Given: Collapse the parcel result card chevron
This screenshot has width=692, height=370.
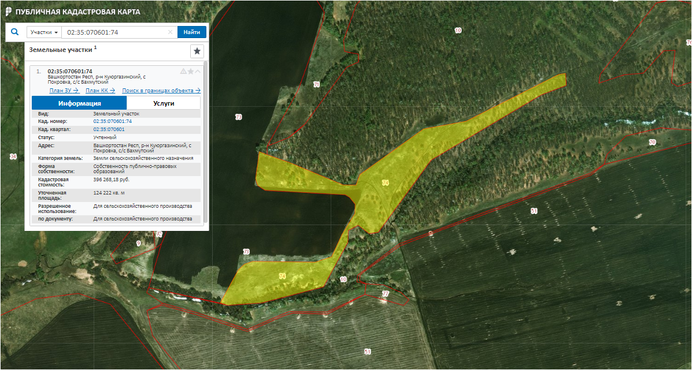Looking at the screenshot, I should coord(198,72).
